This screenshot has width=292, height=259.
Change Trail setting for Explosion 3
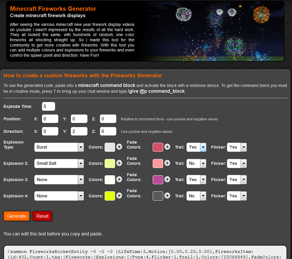click(196, 180)
